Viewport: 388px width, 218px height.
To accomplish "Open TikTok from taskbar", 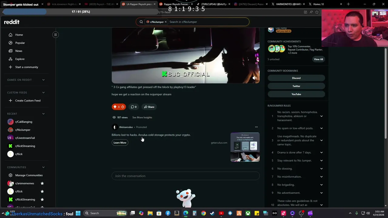I will (x=283, y=213).
